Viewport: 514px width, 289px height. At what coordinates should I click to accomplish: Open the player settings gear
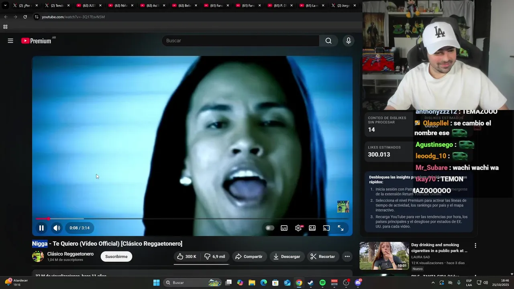(x=298, y=228)
